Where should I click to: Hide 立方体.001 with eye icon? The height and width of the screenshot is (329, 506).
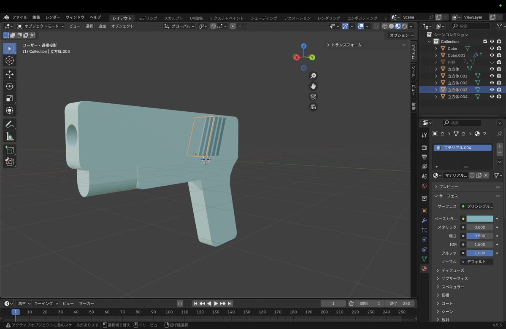[492, 76]
